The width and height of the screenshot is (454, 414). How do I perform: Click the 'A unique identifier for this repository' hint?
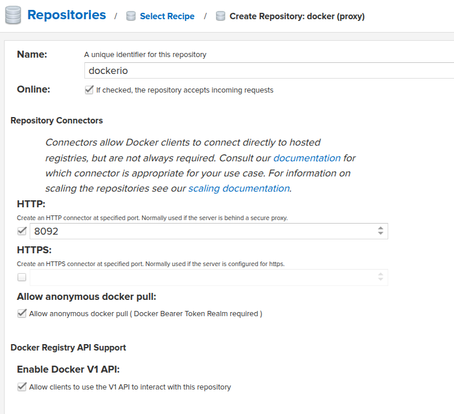pyautogui.click(x=146, y=55)
